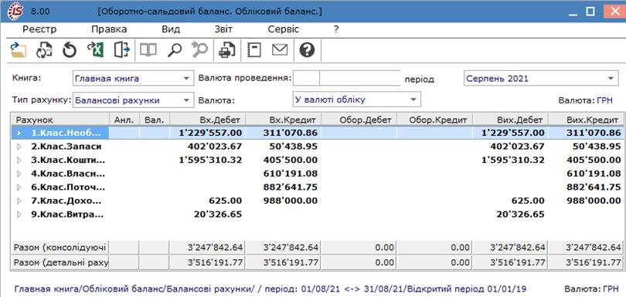Open help via the question mark icon
The image size is (626, 297).
coord(307,50)
